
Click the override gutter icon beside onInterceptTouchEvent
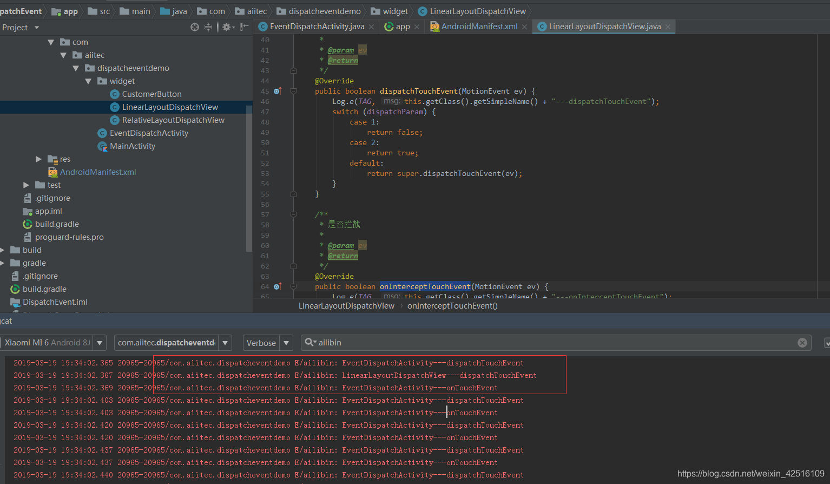click(x=277, y=286)
